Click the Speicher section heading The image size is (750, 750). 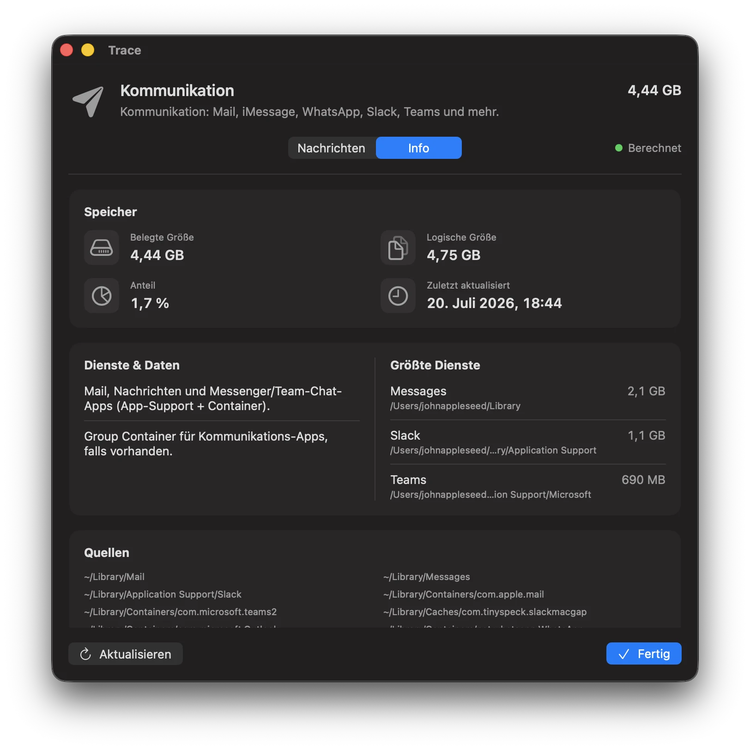tap(110, 212)
